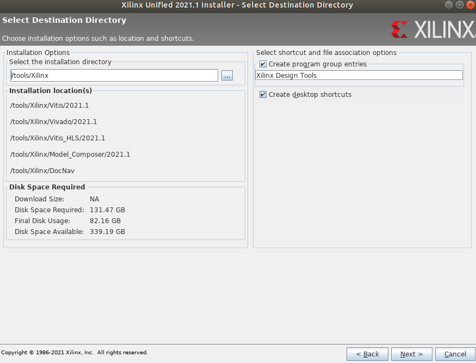Select the /tools/Xilinx/Vitis/2021.1 location text

[x=50, y=106]
